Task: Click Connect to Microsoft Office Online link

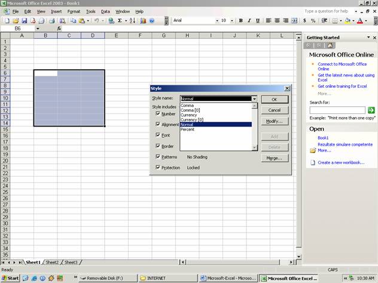Action: (342, 66)
